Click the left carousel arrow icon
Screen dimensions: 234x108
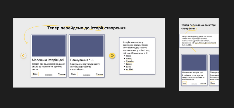click(x=23, y=56)
